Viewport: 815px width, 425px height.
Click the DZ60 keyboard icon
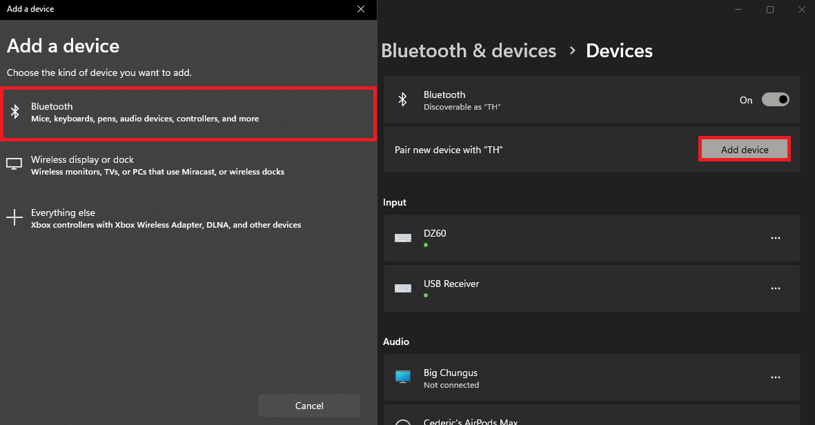403,238
